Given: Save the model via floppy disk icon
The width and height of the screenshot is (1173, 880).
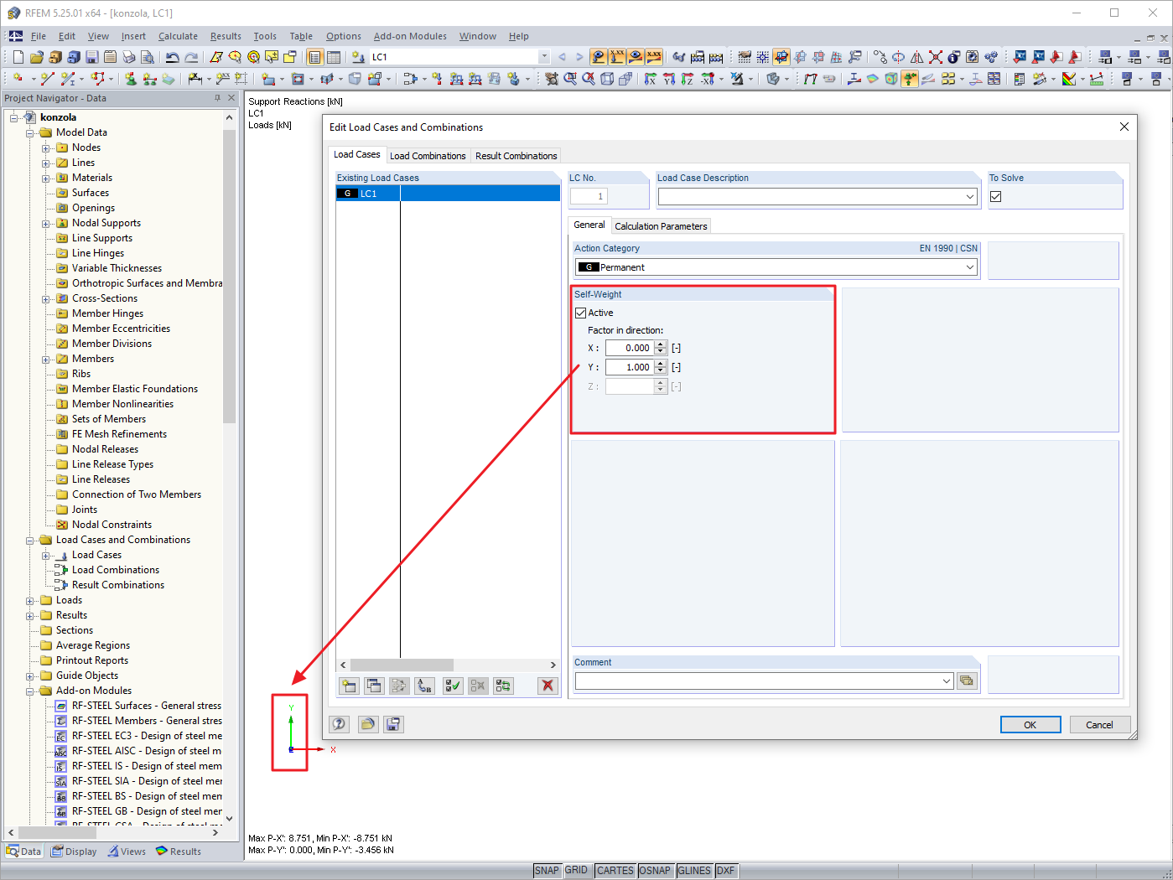Looking at the screenshot, I should tap(91, 57).
